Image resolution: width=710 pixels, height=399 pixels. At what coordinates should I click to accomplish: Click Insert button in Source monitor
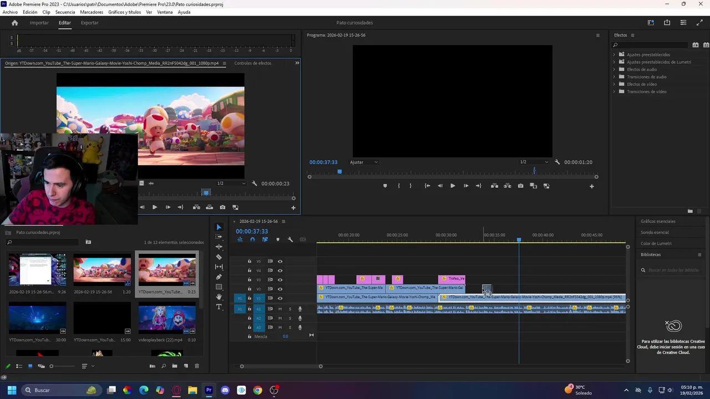click(196, 207)
